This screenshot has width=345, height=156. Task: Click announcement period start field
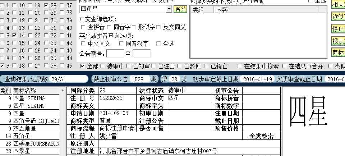click(x=115, y=54)
